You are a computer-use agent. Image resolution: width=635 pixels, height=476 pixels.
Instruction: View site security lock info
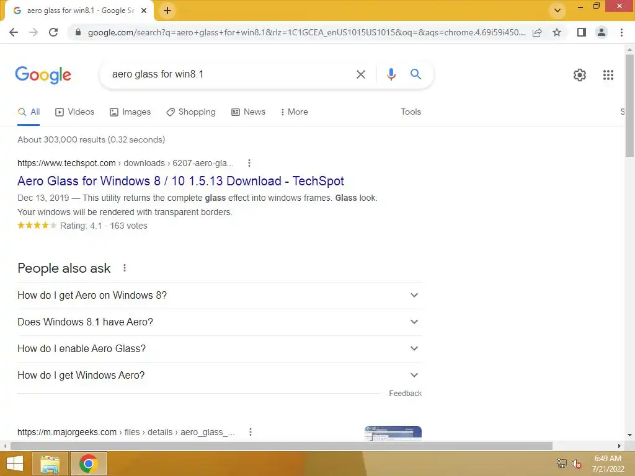click(78, 32)
